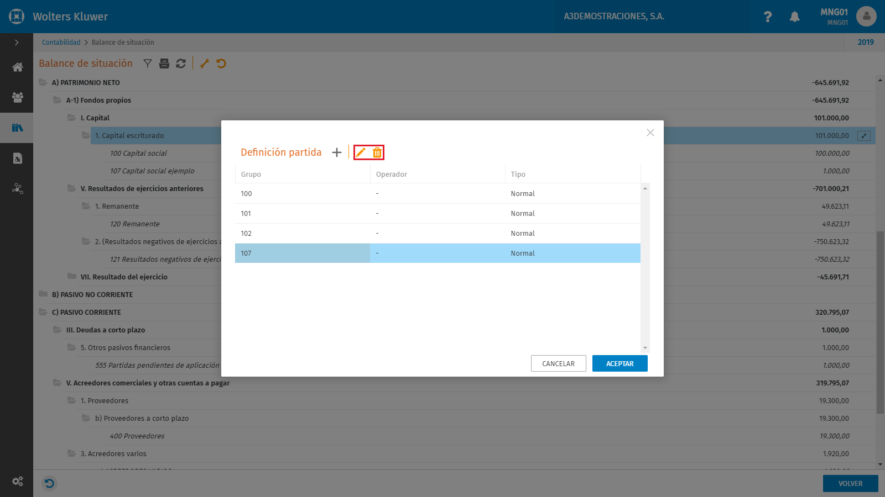Open the notifications bell
Image resolution: width=885 pixels, height=497 pixels.
tap(795, 17)
